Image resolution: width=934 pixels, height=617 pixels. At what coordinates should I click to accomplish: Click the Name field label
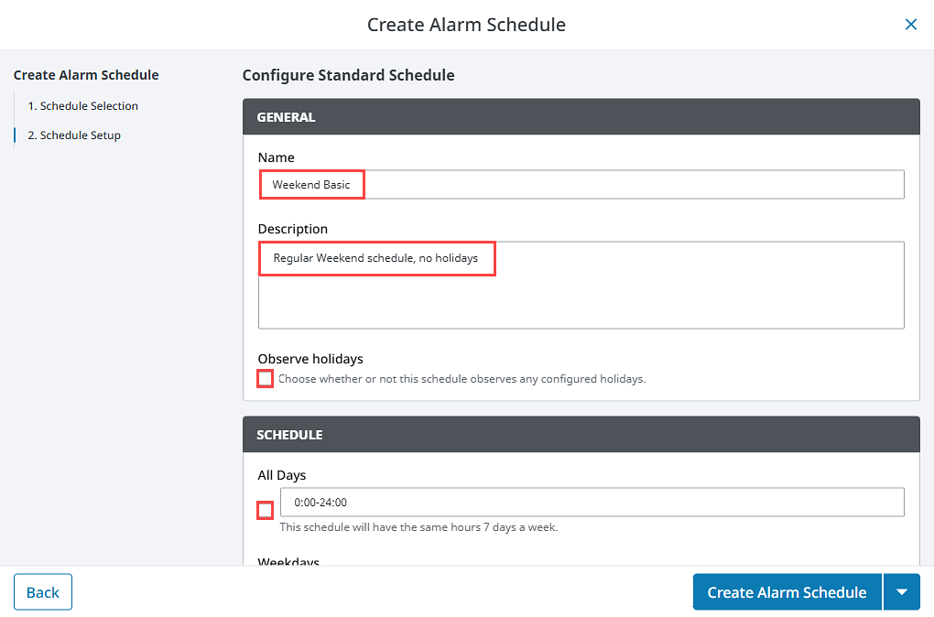pyautogui.click(x=276, y=157)
